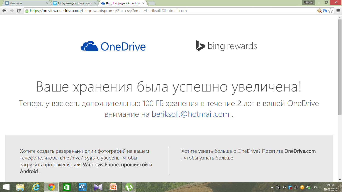Click the blocked cookies icon
Screen dimensions: 342x192
[x=319, y=11]
